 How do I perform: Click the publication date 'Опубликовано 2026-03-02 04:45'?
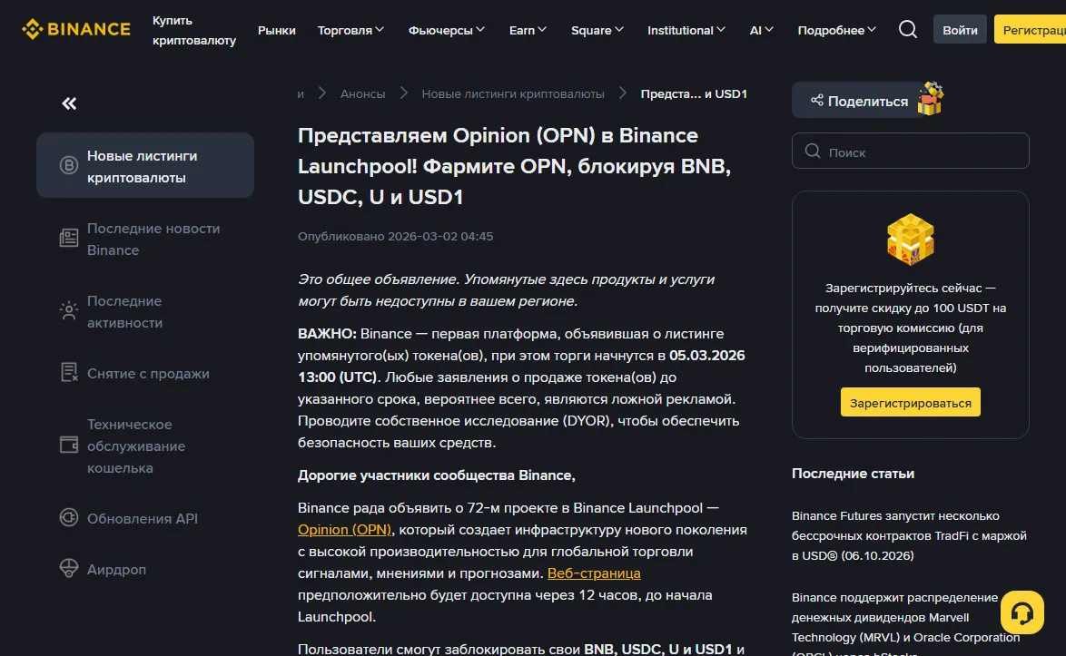click(x=396, y=236)
